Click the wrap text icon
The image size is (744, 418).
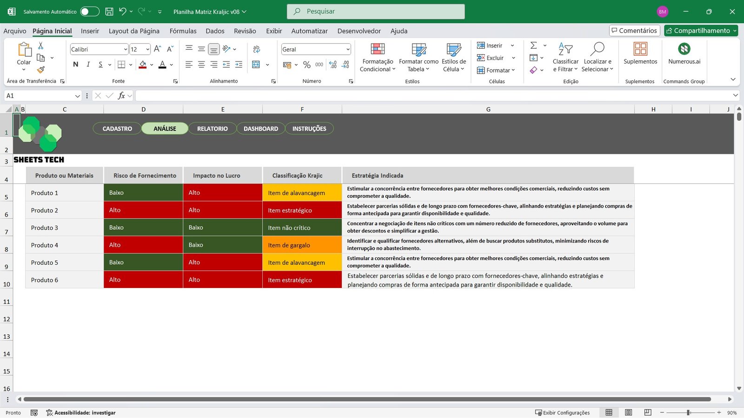[256, 49]
